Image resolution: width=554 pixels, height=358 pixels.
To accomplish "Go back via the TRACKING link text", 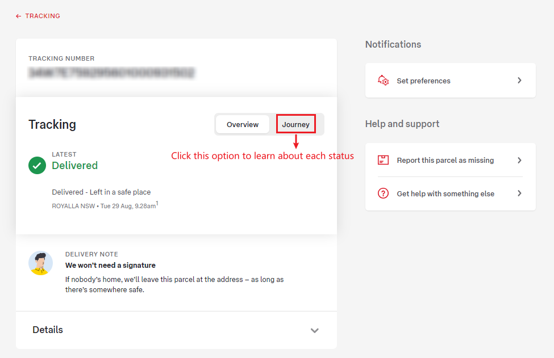I will 43,16.
